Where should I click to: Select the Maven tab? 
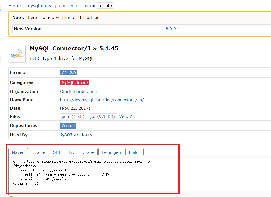click(18, 152)
